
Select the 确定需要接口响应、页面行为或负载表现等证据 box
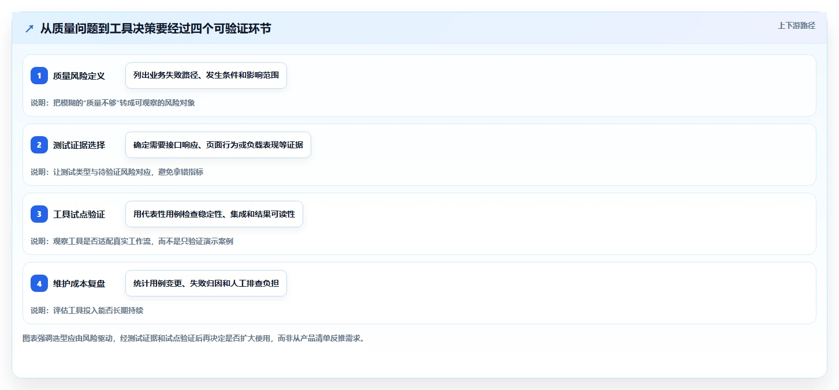[x=218, y=145]
